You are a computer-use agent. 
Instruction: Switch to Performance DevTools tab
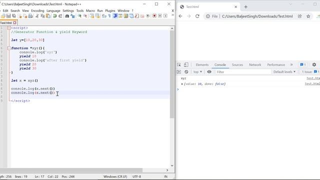click(276, 64)
